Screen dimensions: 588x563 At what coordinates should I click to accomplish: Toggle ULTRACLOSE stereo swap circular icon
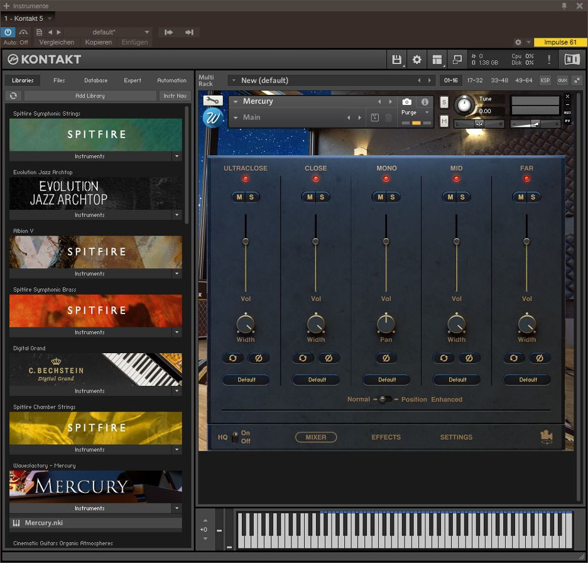click(232, 358)
